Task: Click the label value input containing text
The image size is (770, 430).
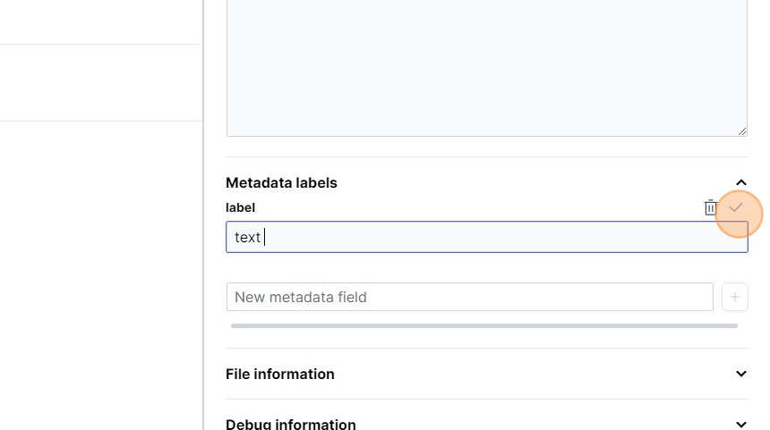Action: coord(486,237)
